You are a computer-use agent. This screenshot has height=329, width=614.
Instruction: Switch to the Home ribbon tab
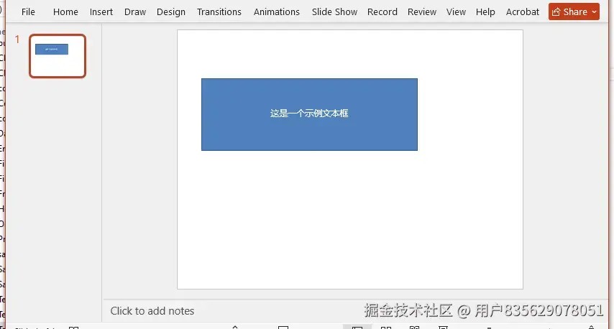[x=65, y=12]
